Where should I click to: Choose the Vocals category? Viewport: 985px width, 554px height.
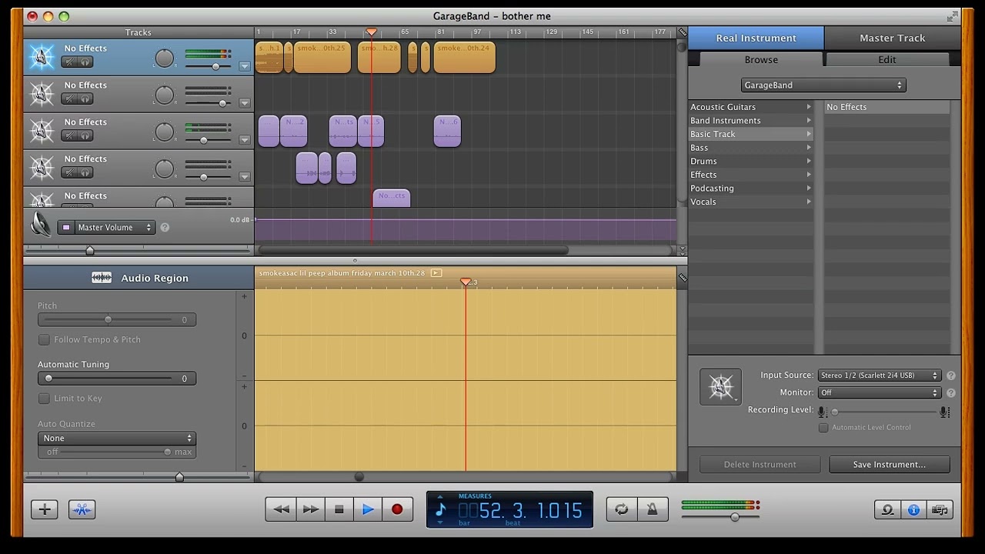tap(751, 202)
